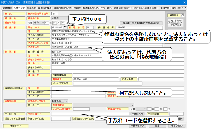Click the 手数料金額 field
Viewport: 211px width, 129px height.
point(176,114)
